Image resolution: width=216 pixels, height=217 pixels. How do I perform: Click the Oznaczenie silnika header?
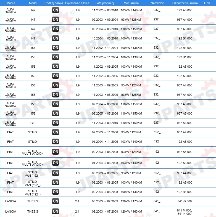coord(185,3)
